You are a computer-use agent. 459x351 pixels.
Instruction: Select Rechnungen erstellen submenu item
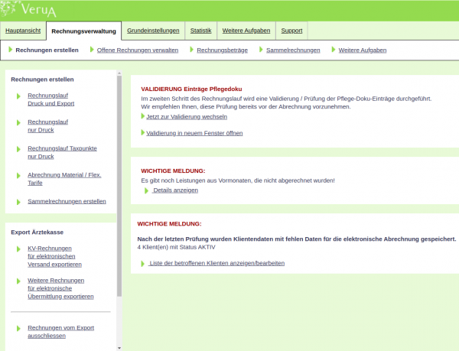point(47,50)
